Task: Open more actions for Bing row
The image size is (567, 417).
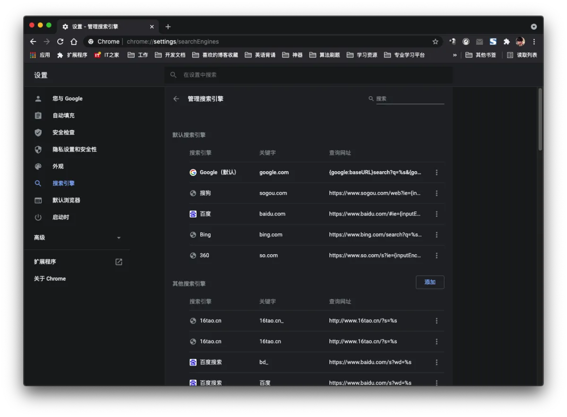Action: pos(437,235)
